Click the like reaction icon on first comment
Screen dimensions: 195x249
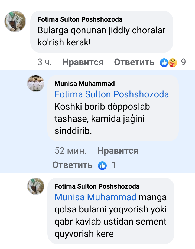click(164, 63)
